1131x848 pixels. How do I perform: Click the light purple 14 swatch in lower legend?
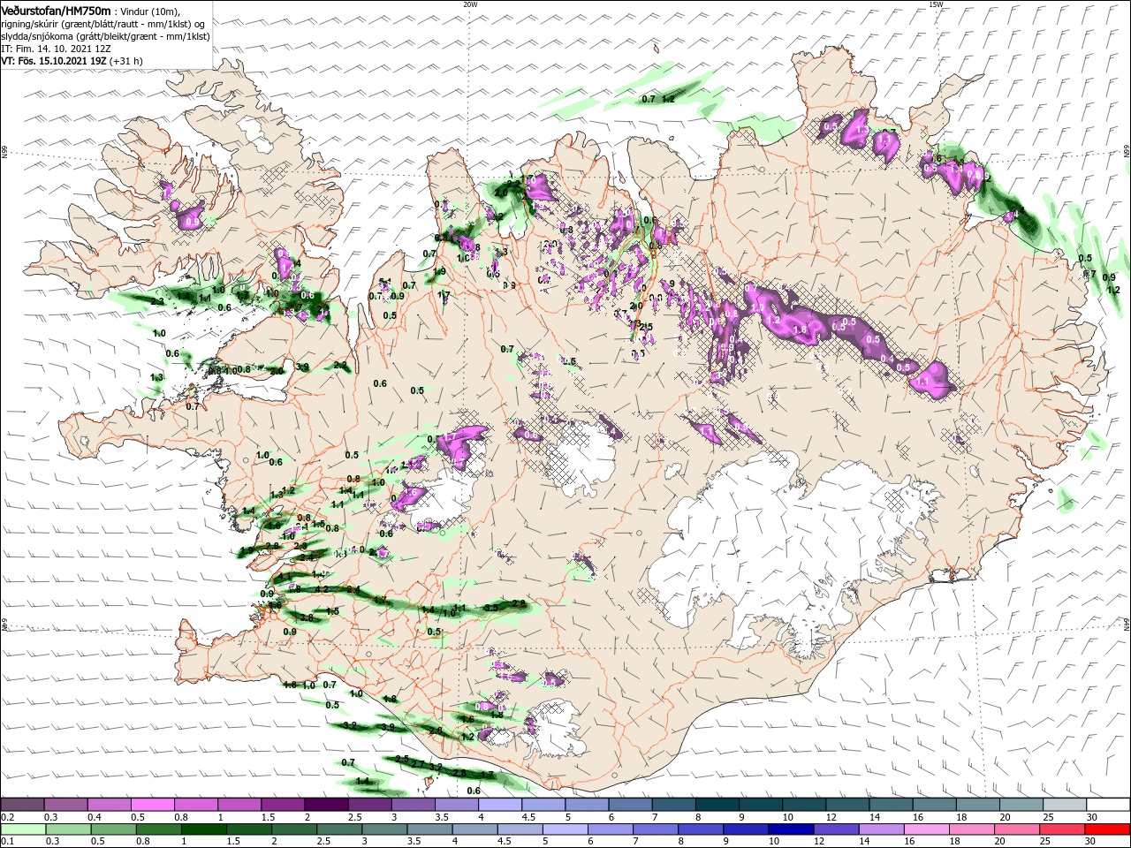click(x=882, y=829)
